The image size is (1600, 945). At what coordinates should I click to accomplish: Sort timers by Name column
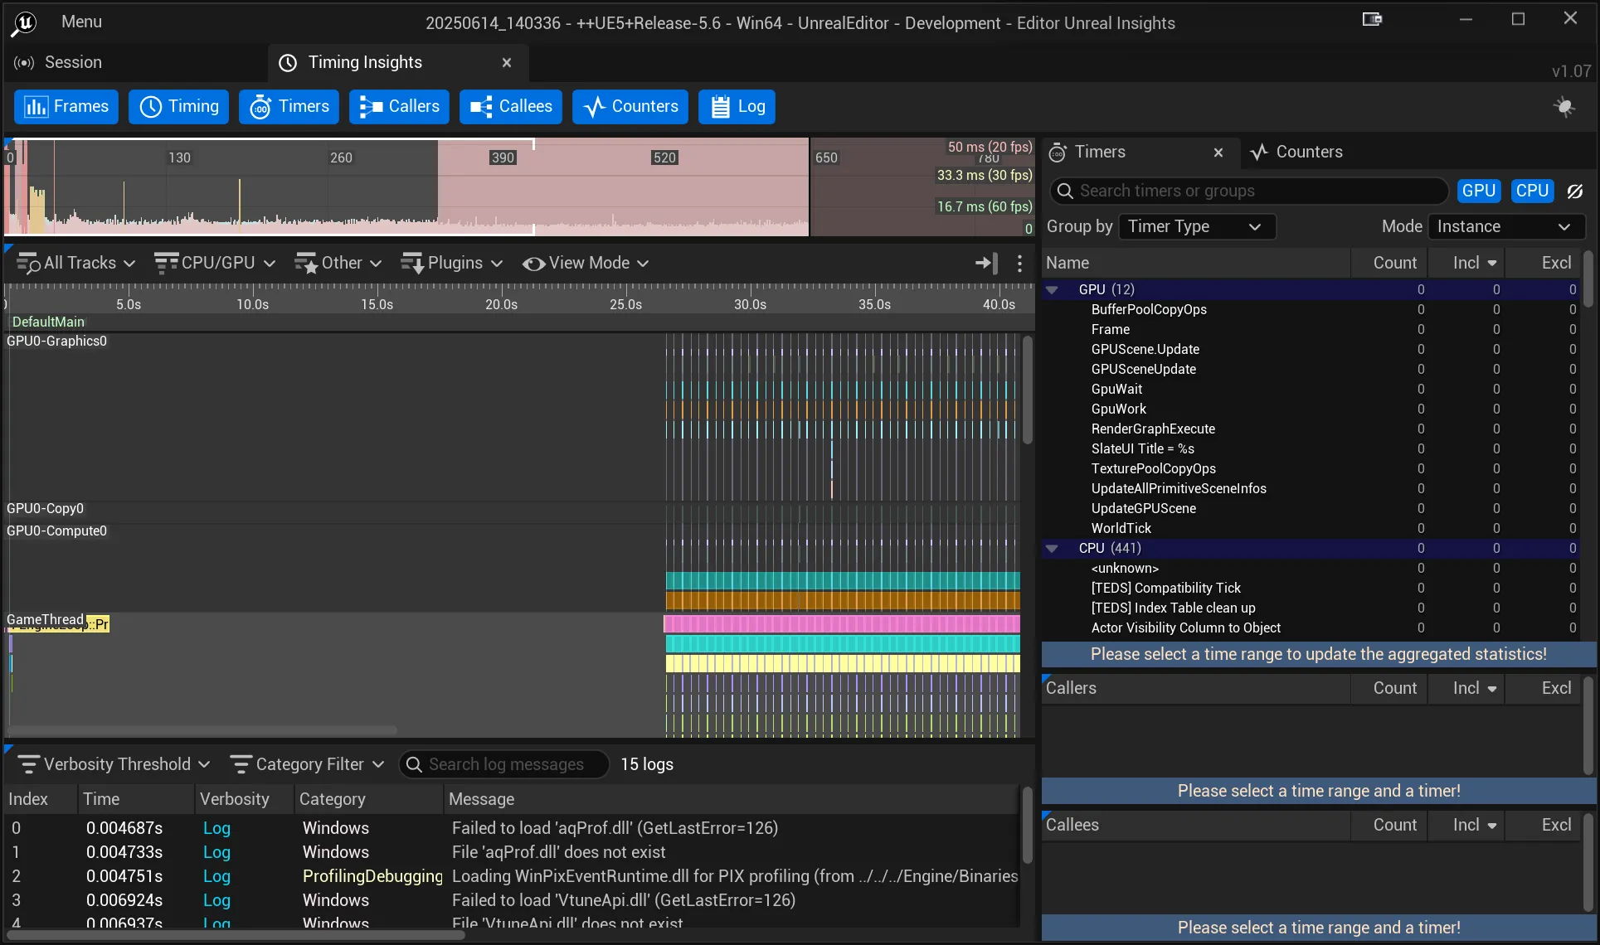[1194, 264]
